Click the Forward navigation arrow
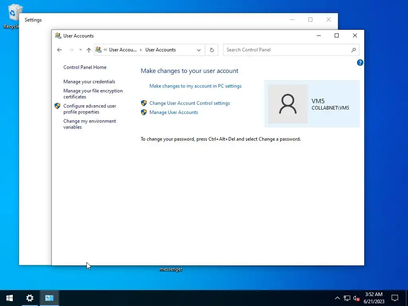 click(x=71, y=50)
